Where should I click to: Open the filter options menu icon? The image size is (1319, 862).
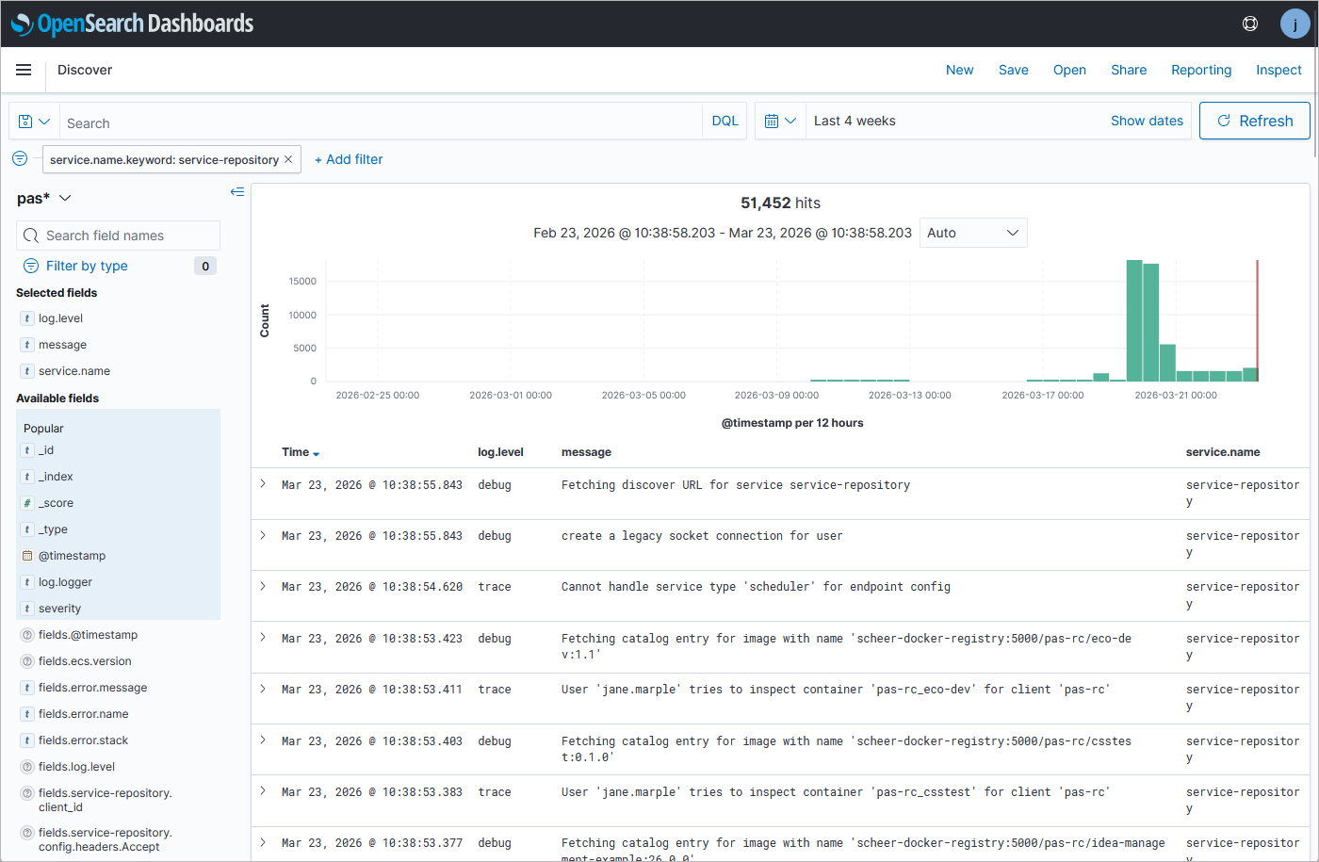click(x=20, y=159)
